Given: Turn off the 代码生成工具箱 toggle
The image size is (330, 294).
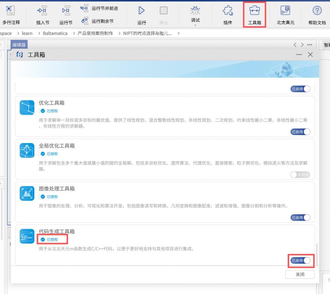Looking at the screenshot, I should click(300, 260).
